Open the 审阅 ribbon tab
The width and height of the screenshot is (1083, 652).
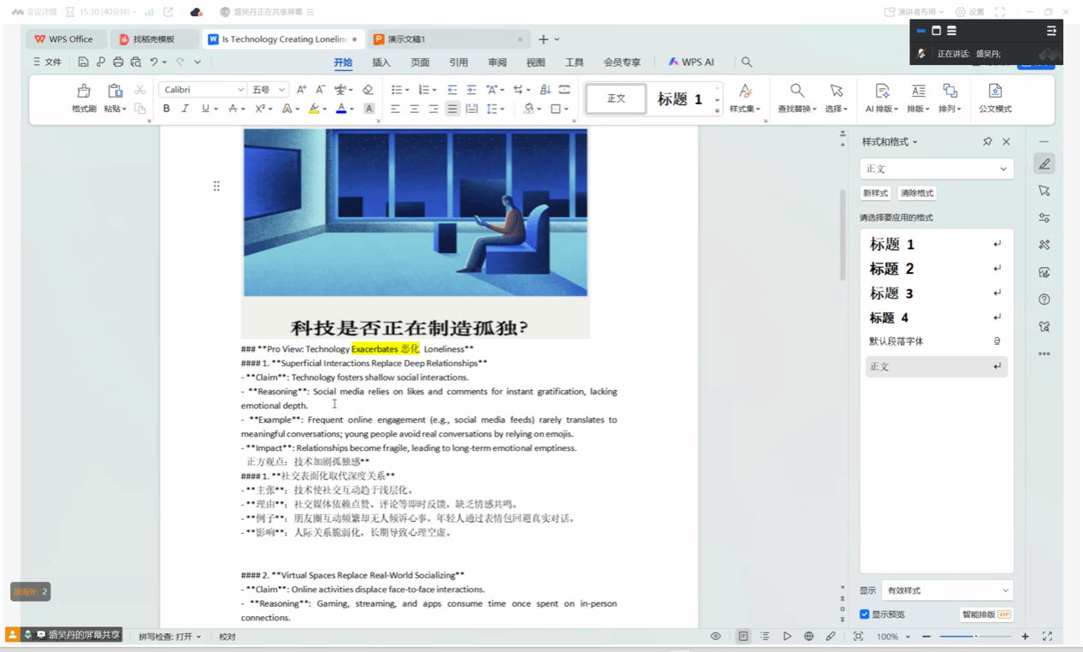(x=497, y=62)
